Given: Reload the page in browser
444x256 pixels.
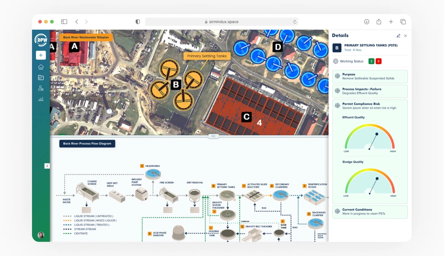Looking at the screenshot, I should click(295, 22).
